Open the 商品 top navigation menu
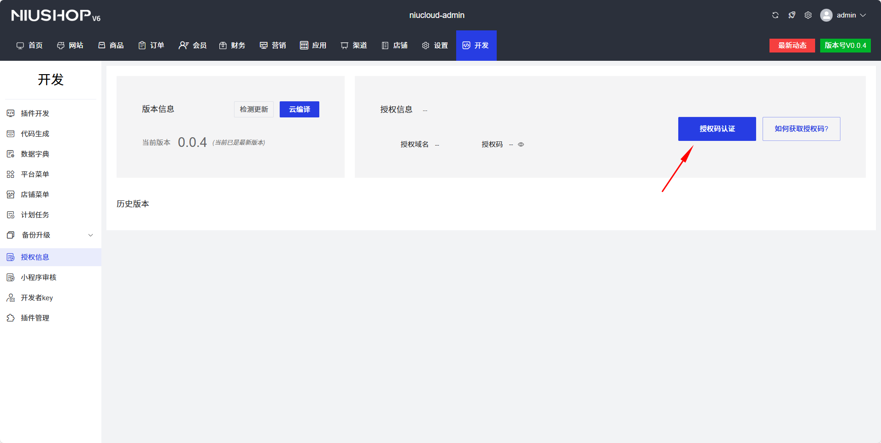This screenshot has width=881, height=443. [x=111, y=46]
